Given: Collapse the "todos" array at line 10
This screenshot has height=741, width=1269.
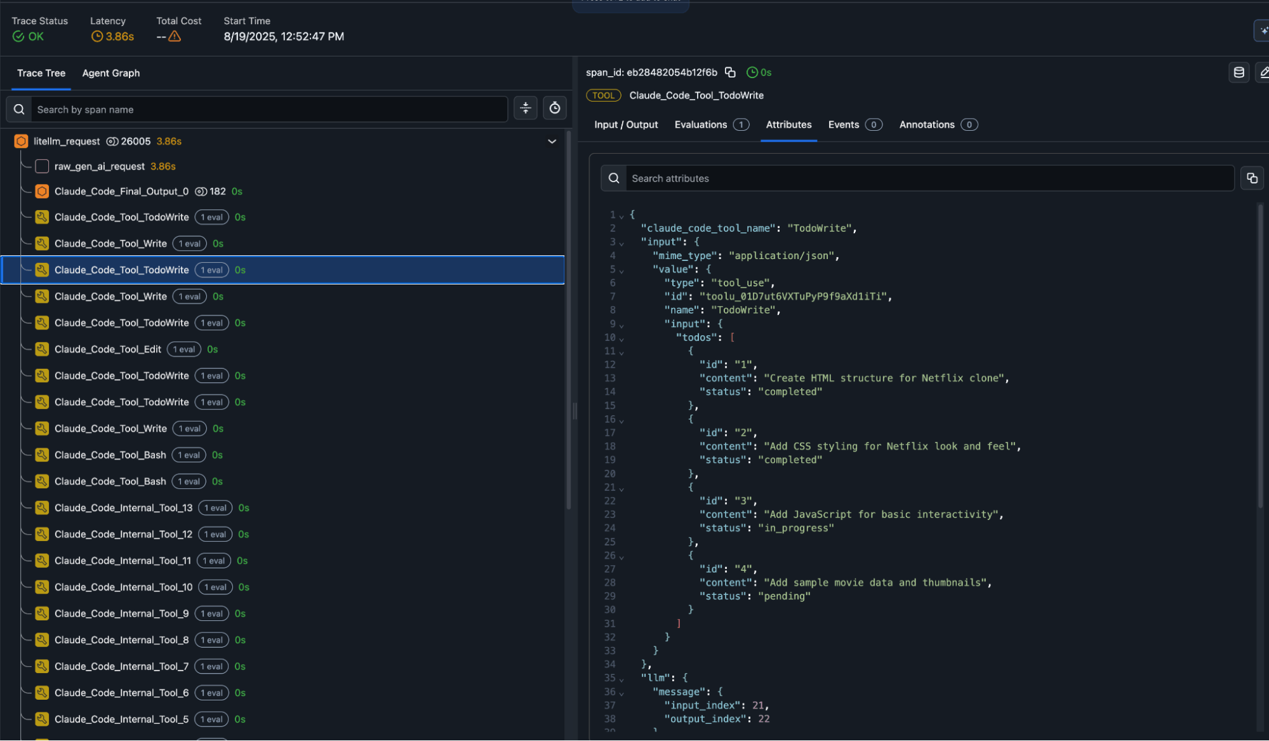Looking at the screenshot, I should (621, 338).
